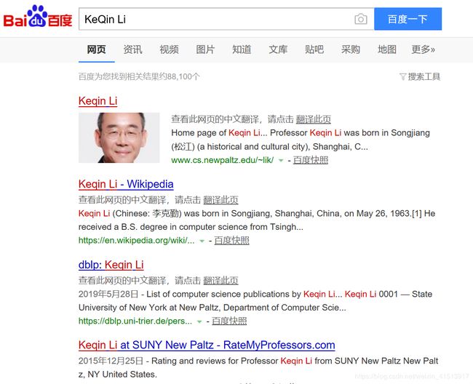Open the first Keqin Li result title
The image size is (473, 384).
98,101
